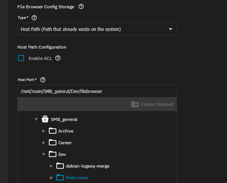227x183 pixels.
Task: Collapse the Dev folder arrow
Action: click(x=44, y=154)
